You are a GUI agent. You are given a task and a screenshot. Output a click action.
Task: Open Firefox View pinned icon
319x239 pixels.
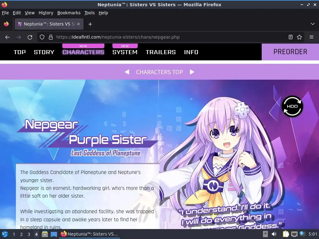6,24
